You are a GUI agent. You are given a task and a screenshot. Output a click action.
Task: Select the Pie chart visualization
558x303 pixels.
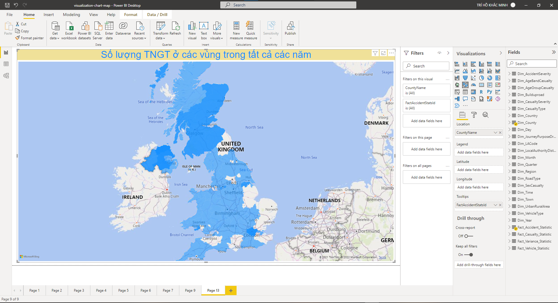(x=482, y=78)
